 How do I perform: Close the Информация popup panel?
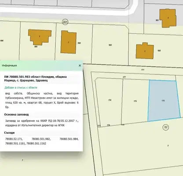tap(80, 66)
